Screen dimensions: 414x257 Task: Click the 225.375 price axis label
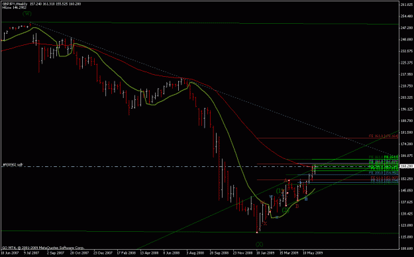tap(407, 63)
